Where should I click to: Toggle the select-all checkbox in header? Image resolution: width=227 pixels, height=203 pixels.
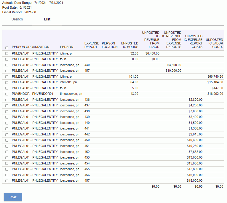point(7,48)
